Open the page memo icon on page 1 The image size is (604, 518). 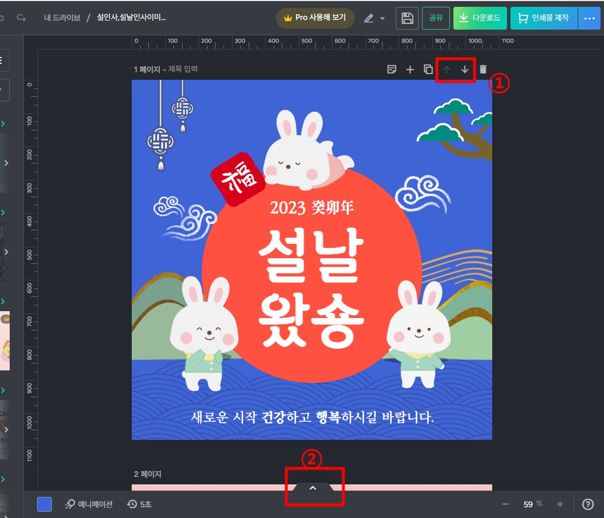pos(392,69)
